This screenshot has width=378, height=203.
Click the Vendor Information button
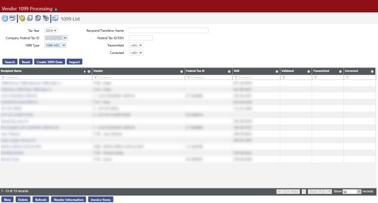pyautogui.click(x=69, y=199)
